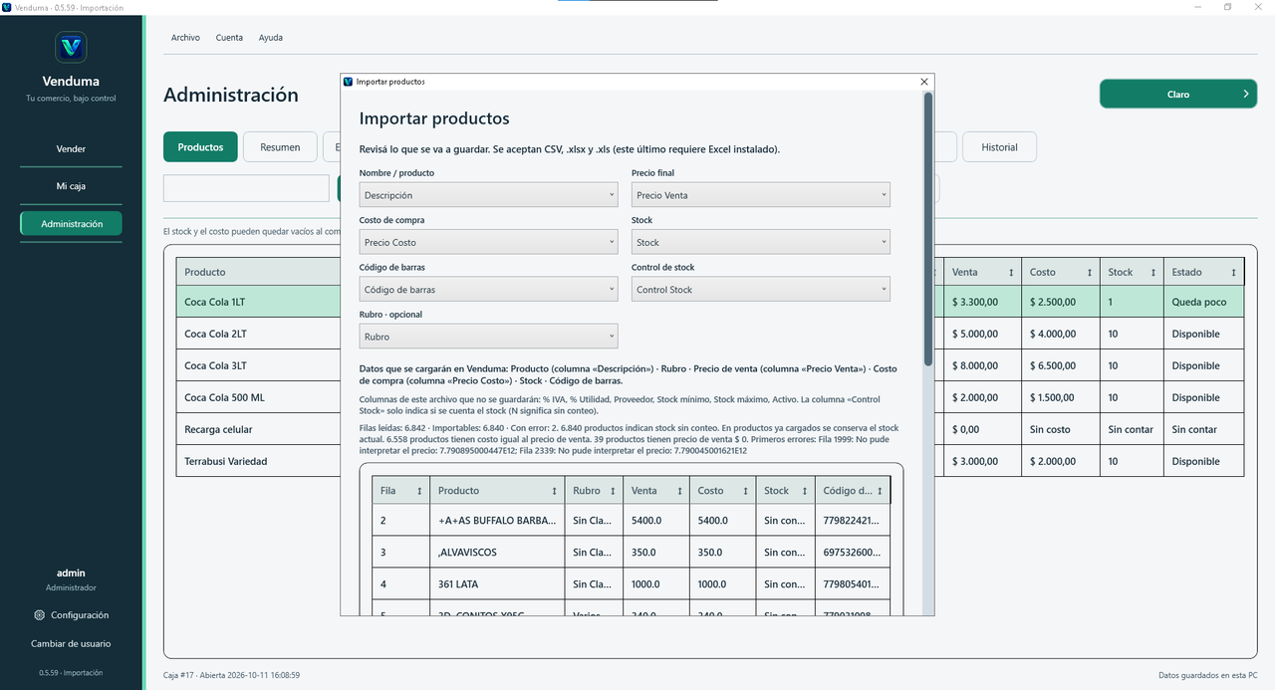The height and width of the screenshot is (690, 1275).
Task: Go to Vender in the sidebar
Action: point(71,148)
